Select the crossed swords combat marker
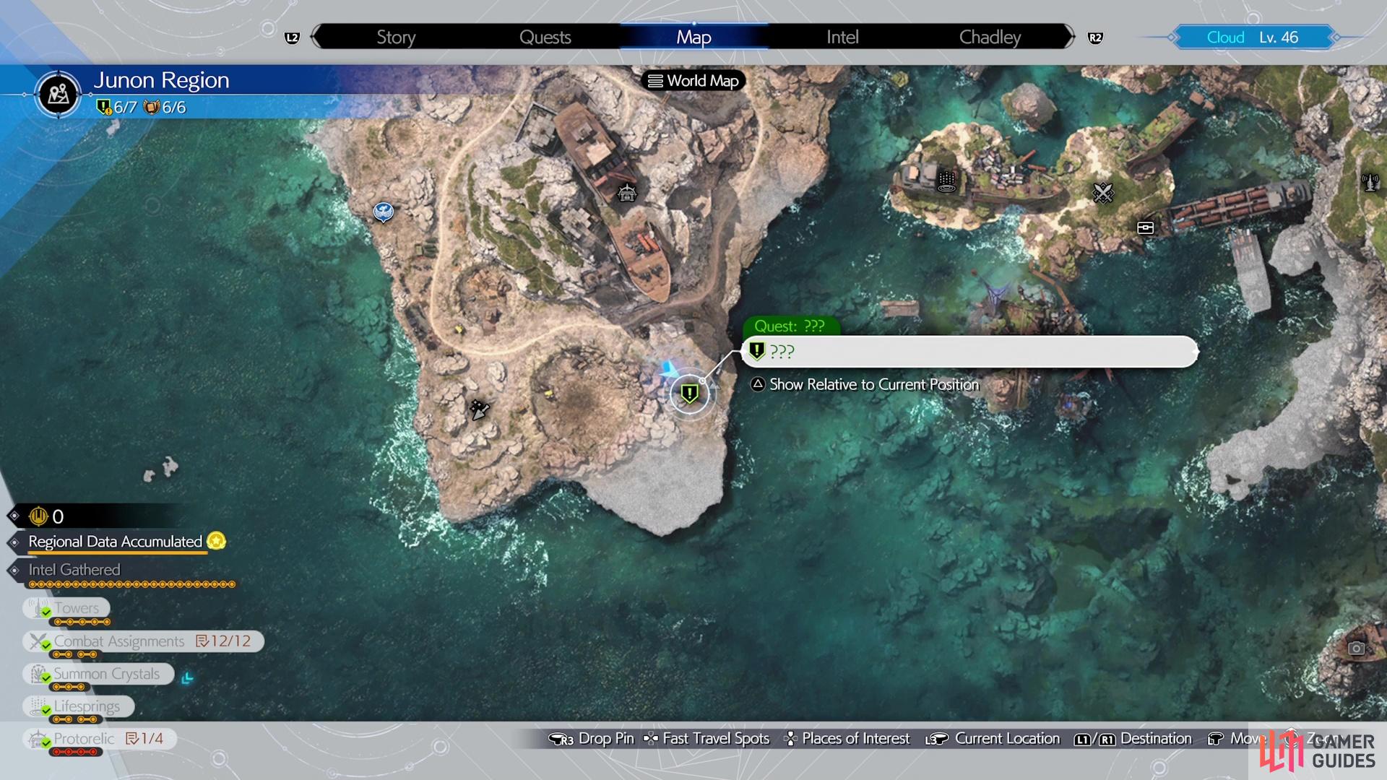The height and width of the screenshot is (780, 1387). (1102, 192)
